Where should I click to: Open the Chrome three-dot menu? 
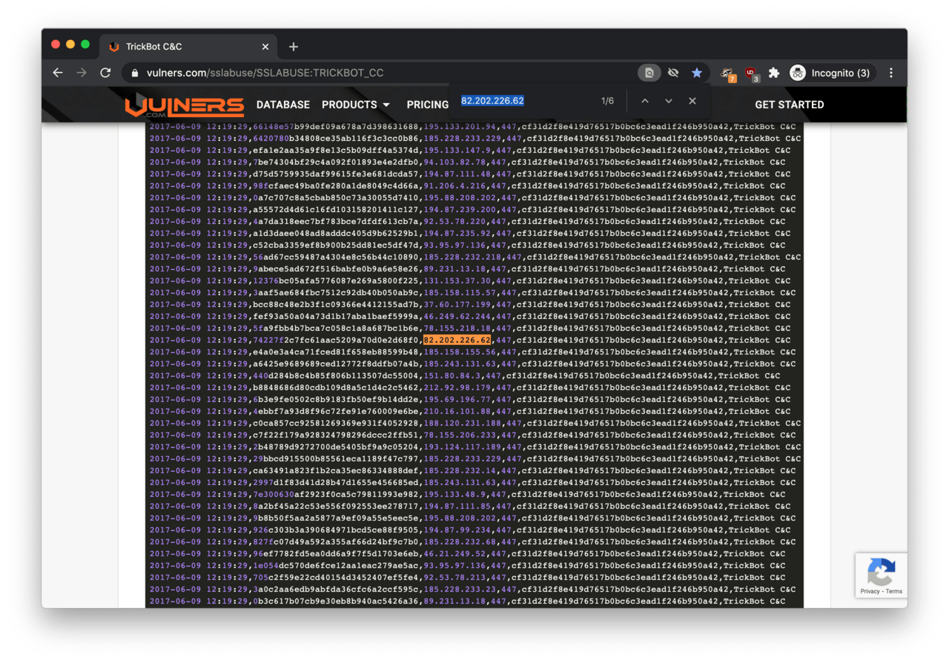[891, 73]
